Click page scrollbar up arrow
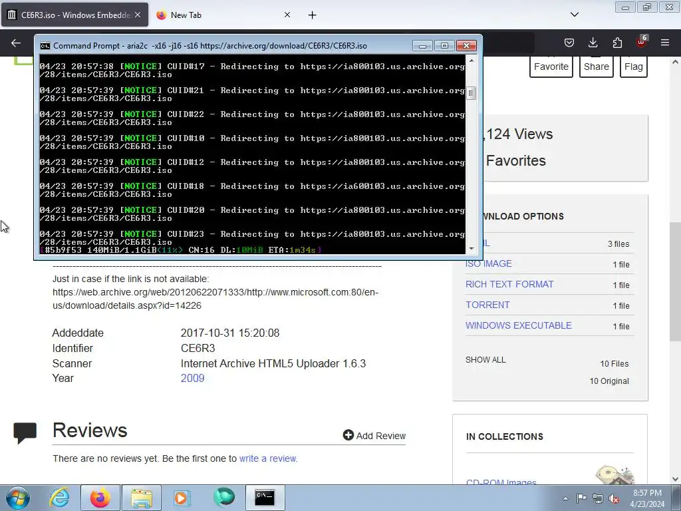The width and height of the screenshot is (681, 511). point(675,62)
